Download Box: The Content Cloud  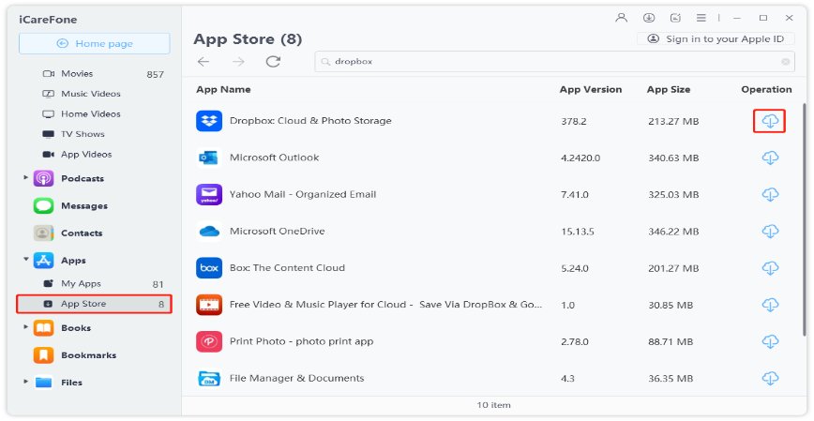point(770,268)
